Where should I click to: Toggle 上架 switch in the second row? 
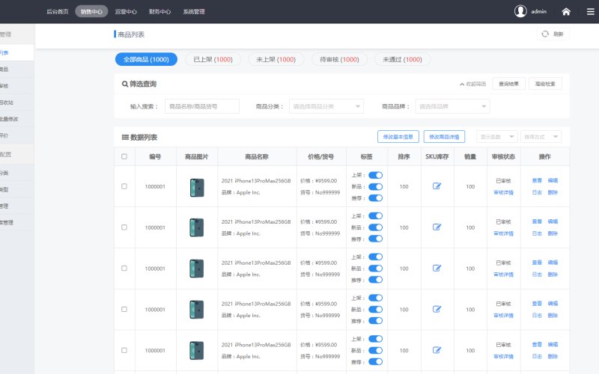(375, 216)
